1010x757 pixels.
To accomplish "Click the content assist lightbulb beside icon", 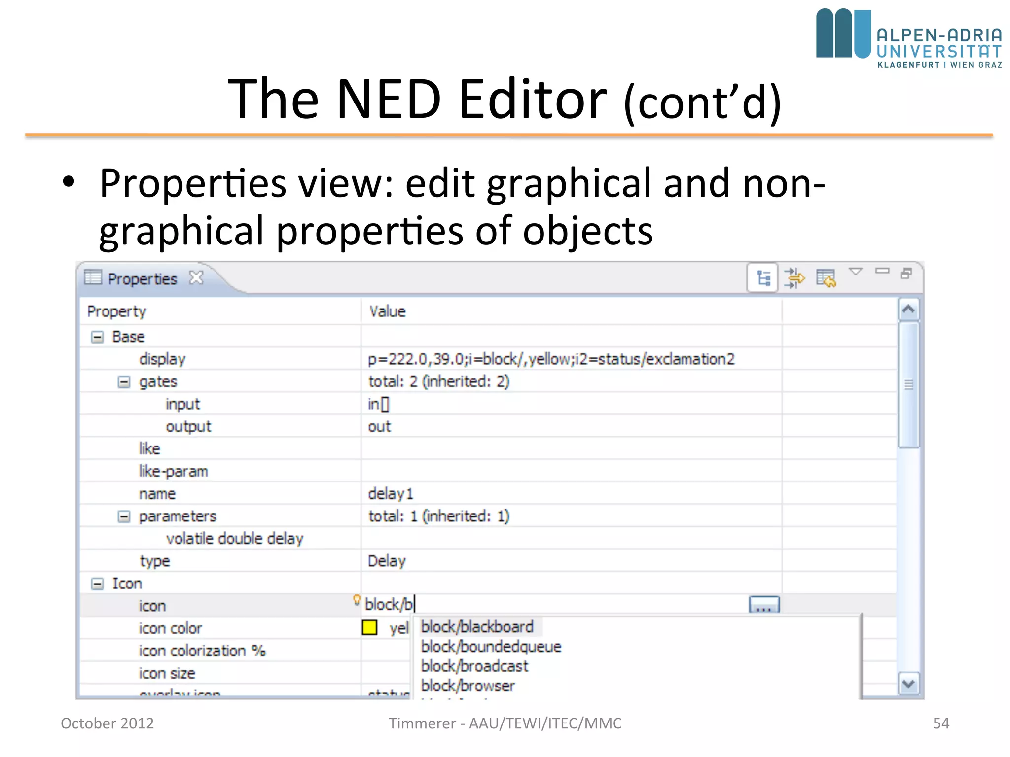I will tap(357, 600).
